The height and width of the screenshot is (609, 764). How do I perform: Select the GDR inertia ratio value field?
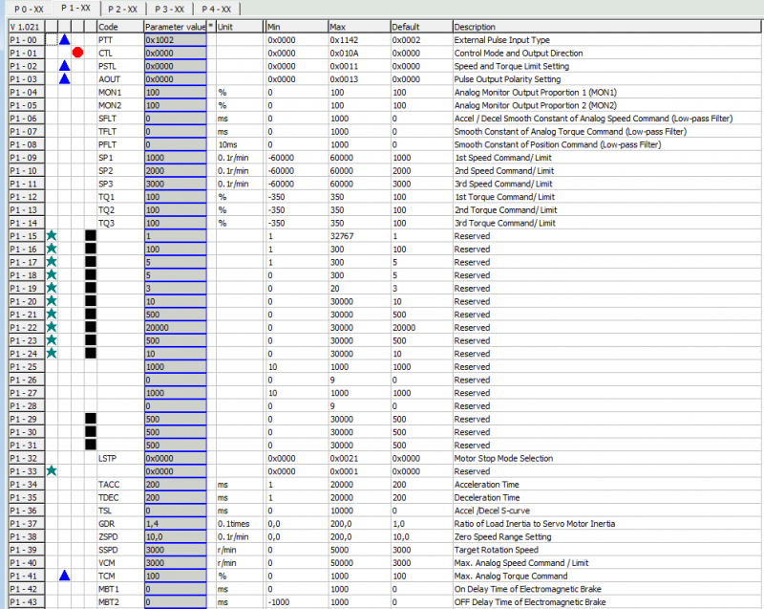[174, 524]
